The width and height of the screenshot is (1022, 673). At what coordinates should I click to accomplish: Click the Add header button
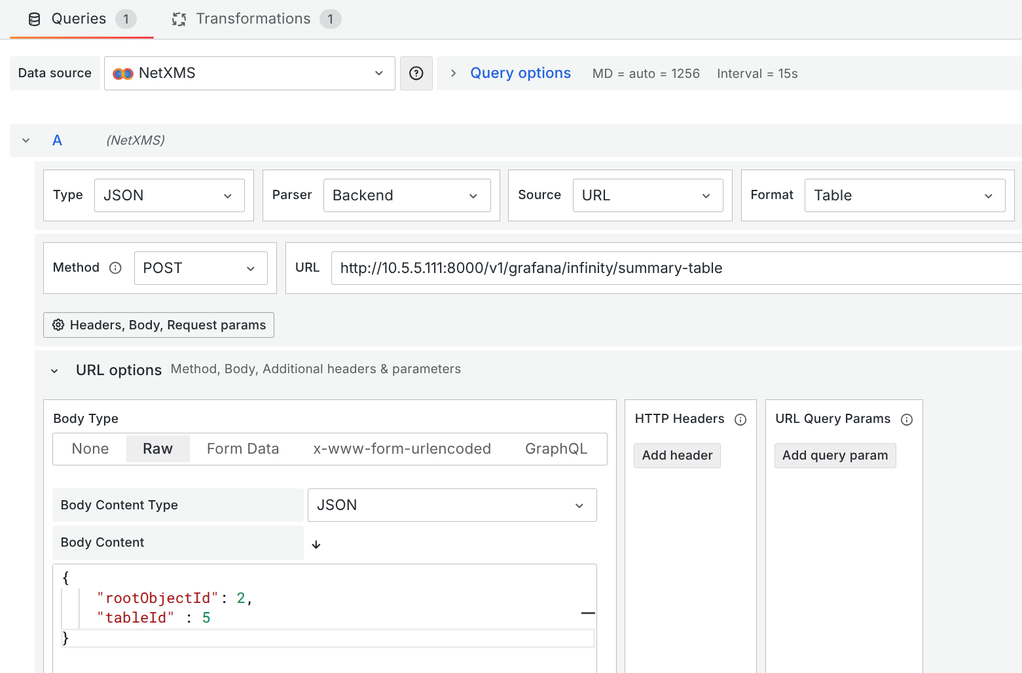[676, 455]
